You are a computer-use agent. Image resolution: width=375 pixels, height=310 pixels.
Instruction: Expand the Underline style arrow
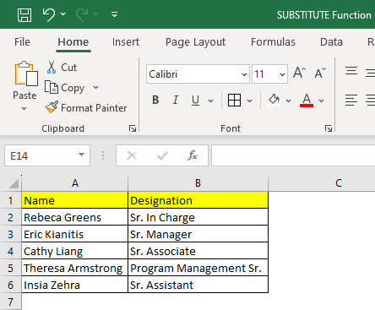pyautogui.click(x=210, y=101)
